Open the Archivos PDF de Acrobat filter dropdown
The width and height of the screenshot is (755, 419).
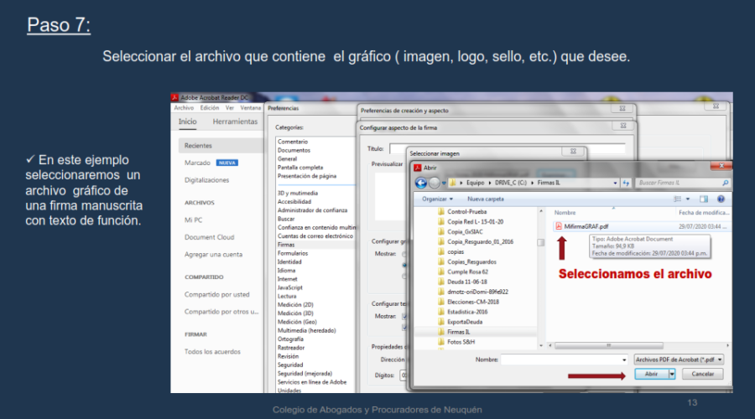679,360
